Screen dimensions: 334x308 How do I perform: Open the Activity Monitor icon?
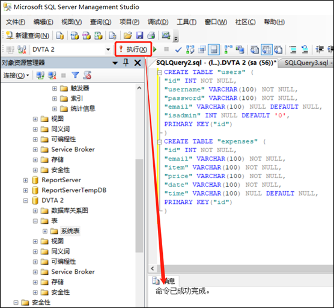click(x=166, y=35)
